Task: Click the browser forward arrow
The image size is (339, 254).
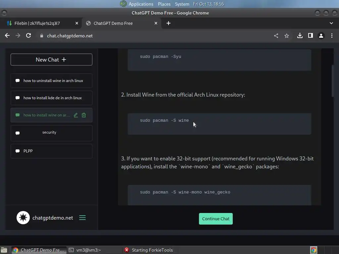Action: tap(18, 36)
